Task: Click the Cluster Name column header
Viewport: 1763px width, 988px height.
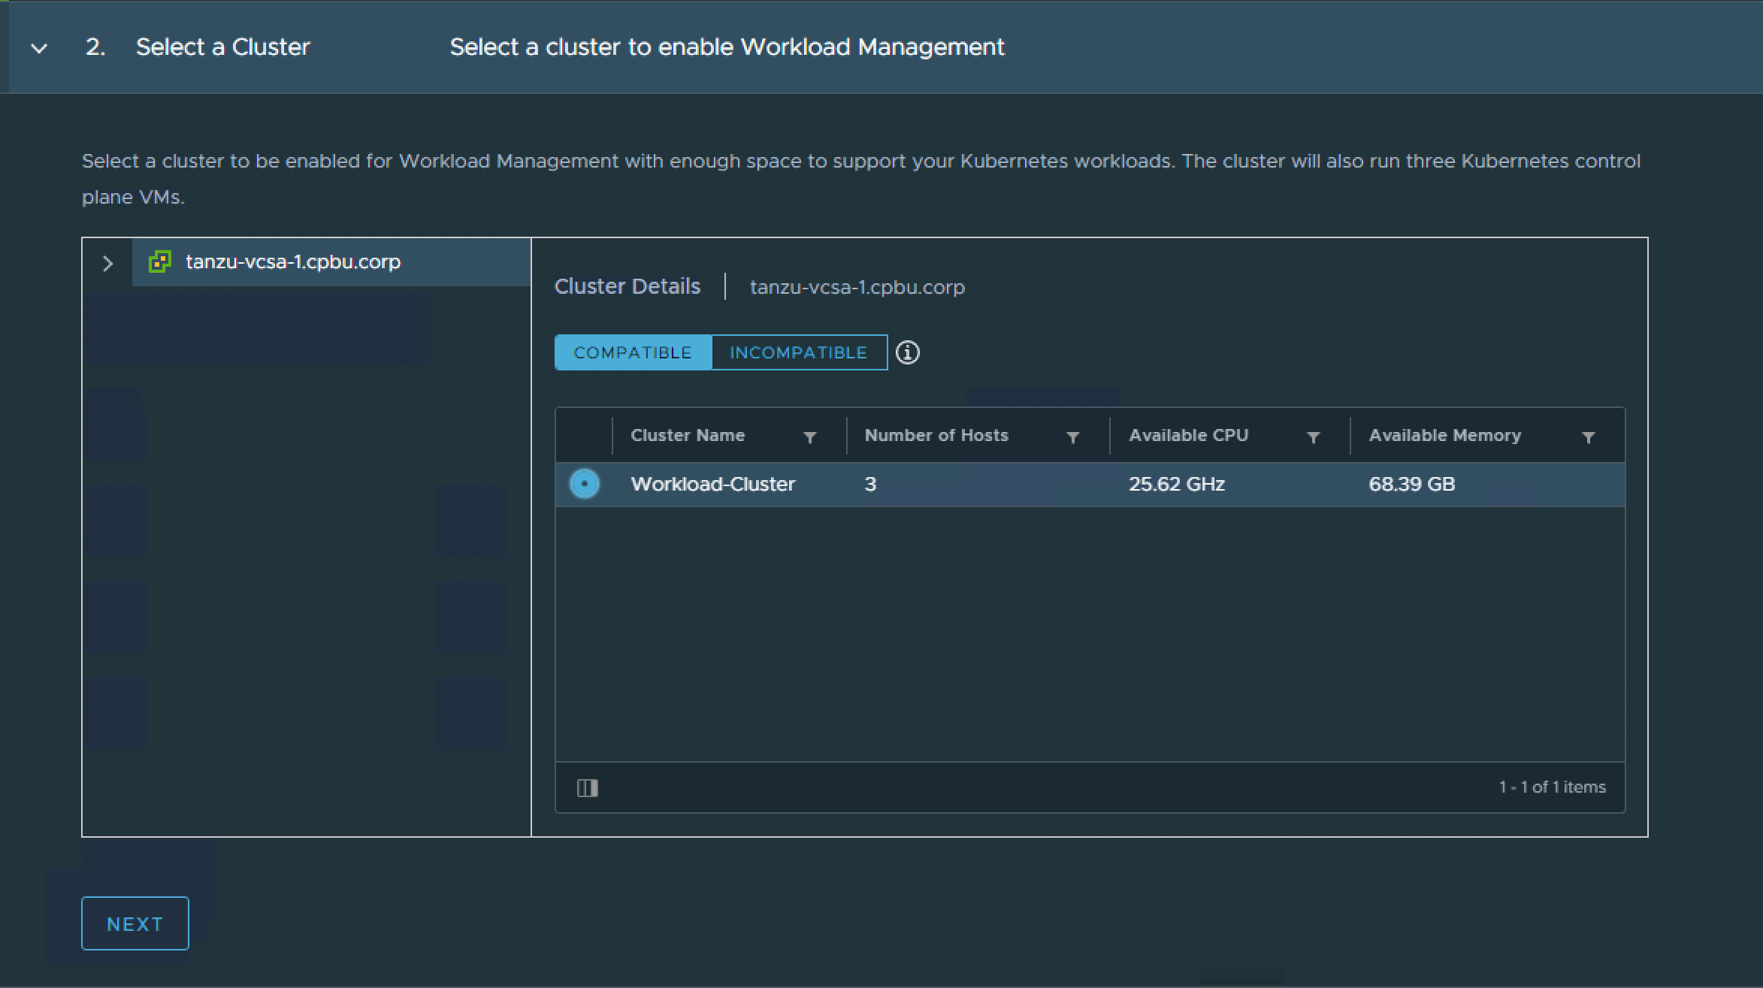Action: (x=688, y=436)
